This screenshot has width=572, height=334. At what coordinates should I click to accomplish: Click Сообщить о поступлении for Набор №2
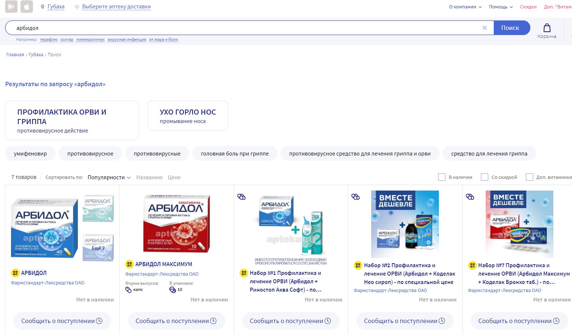click(405, 321)
